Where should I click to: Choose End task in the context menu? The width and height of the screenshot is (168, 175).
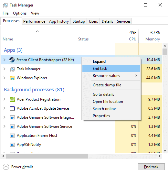click(111, 69)
